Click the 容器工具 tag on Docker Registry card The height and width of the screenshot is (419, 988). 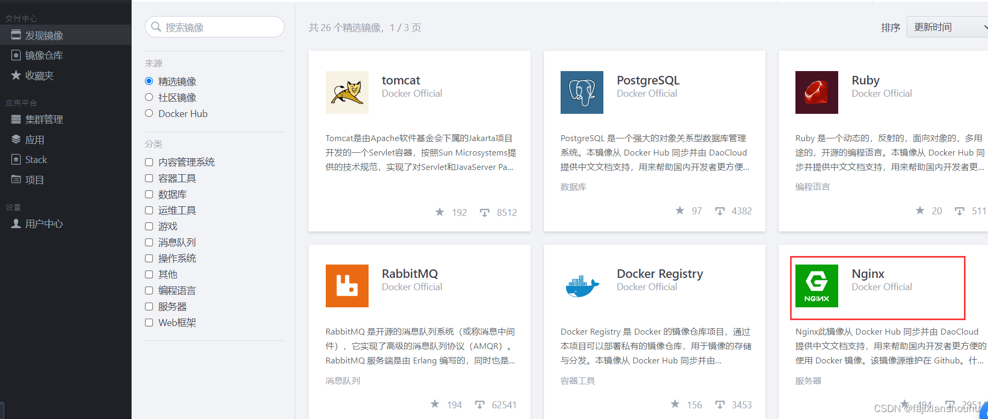[578, 381]
